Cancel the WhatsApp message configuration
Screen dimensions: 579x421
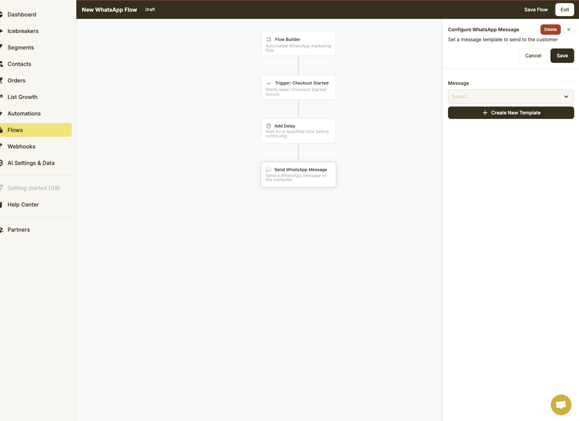[533, 56]
